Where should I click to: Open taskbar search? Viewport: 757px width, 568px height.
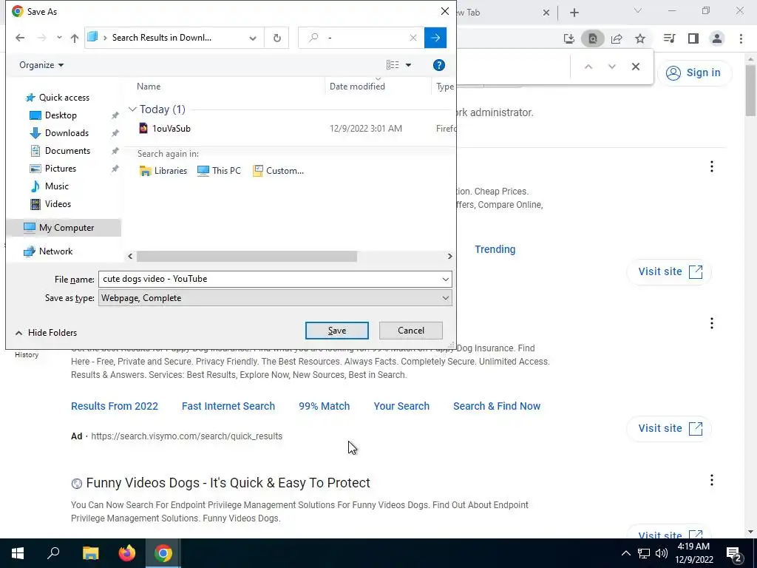point(53,553)
